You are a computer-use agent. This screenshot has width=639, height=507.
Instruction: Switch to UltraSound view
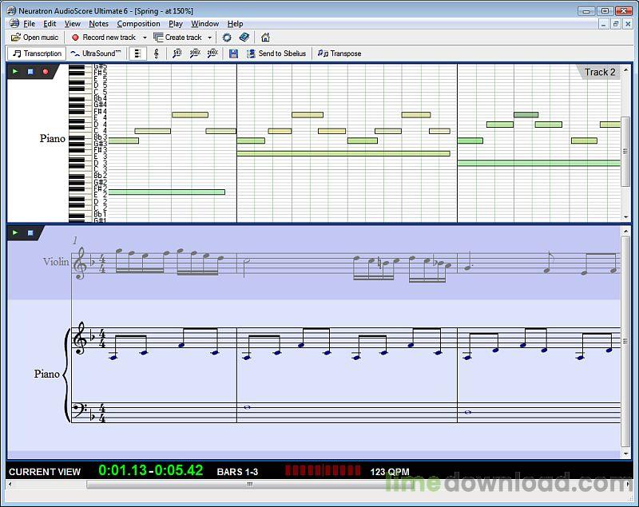tap(96, 53)
